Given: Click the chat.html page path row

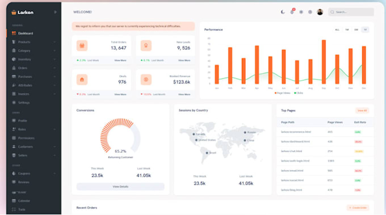Looking at the screenshot, I should pyautogui.click(x=325, y=151).
